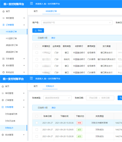Click 建行自助机聚合支付 cell
Image resolution: width=122 pixels, height=142 pixels.
coord(107,59)
